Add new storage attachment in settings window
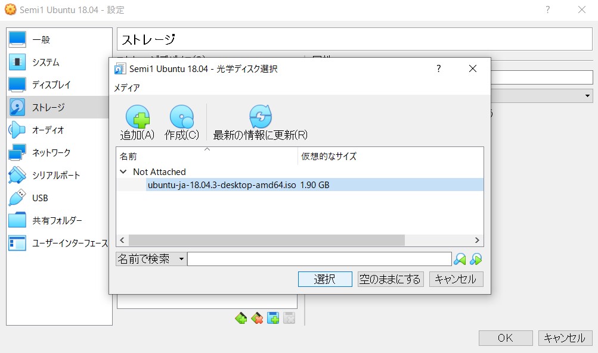Viewport: 598px width, 353px height. click(x=273, y=318)
